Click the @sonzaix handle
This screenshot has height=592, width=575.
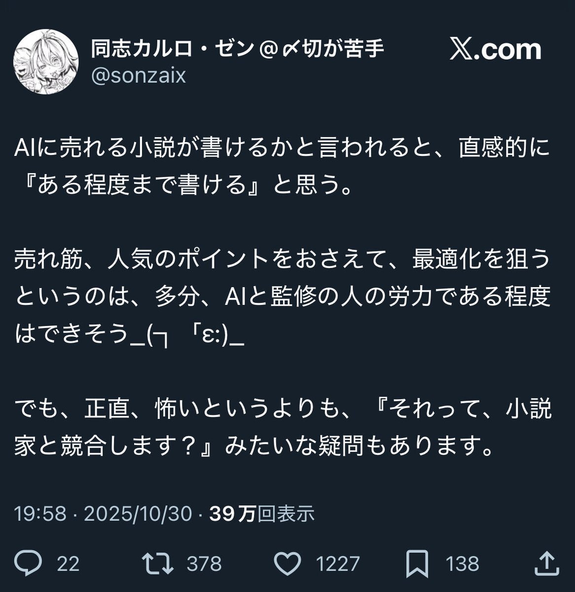click(x=139, y=75)
